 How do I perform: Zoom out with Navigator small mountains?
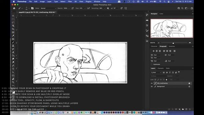pyautogui.click(x=159, y=42)
